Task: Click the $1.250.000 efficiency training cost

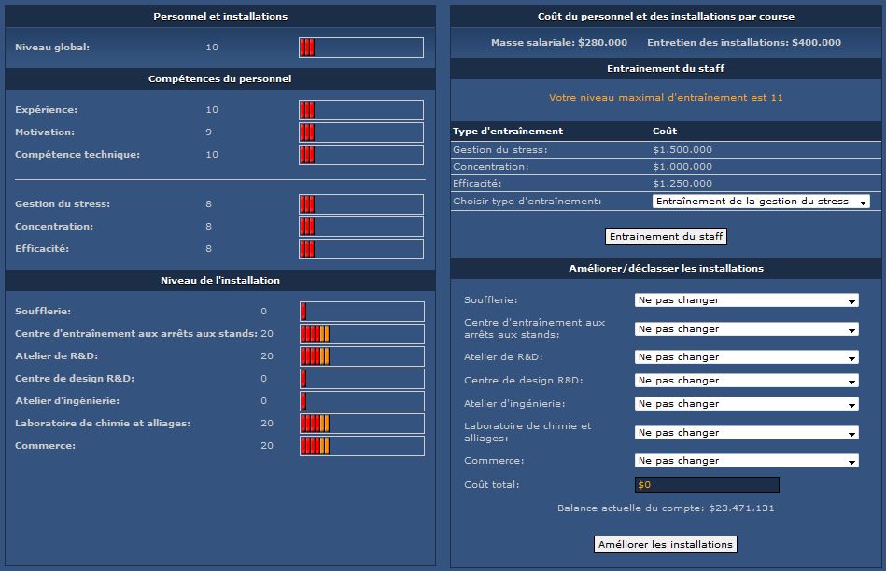Action: (x=682, y=184)
